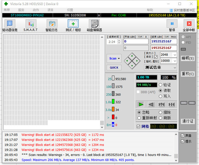This screenshot has height=165, width=199.
Task: Click the orange 3.0s block swatch
Action: coord(113,109)
